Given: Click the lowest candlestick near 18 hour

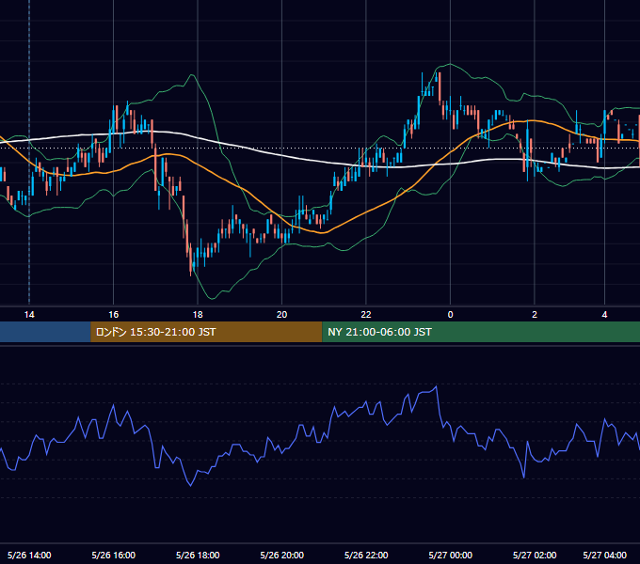Looking at the screenshot, I should [x=191, y=259].
